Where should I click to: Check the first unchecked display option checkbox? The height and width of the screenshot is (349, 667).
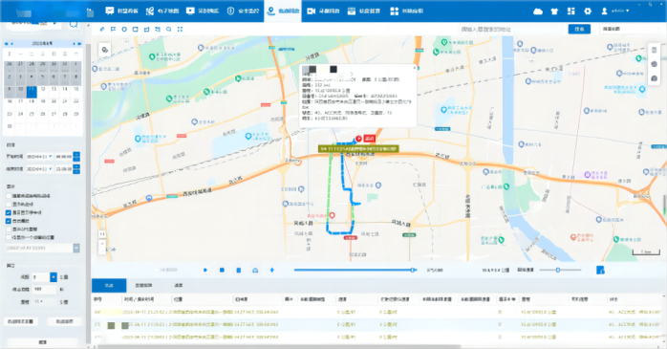(x=9, y=196)
